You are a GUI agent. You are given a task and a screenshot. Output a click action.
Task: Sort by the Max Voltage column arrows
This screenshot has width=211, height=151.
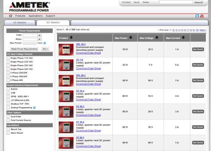158,38
